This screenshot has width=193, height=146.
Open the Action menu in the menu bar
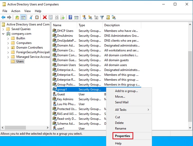coord(16,11)
